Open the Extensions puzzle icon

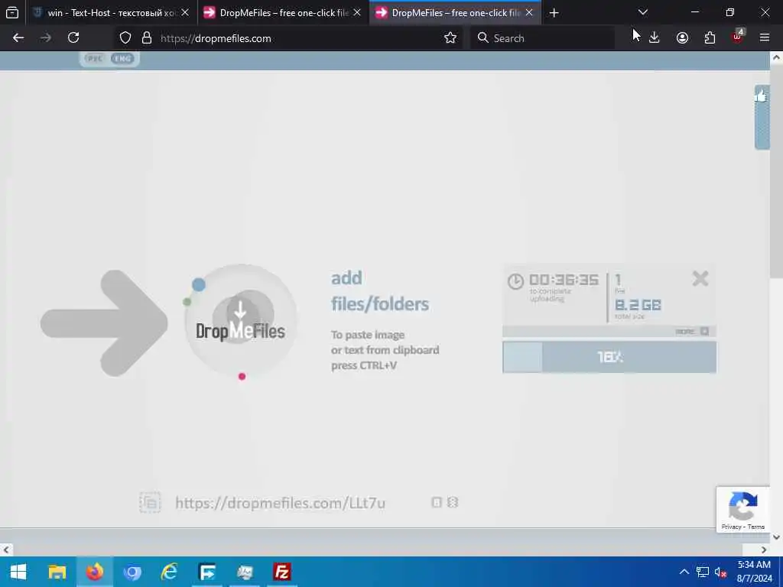click(x=710, y=38)
